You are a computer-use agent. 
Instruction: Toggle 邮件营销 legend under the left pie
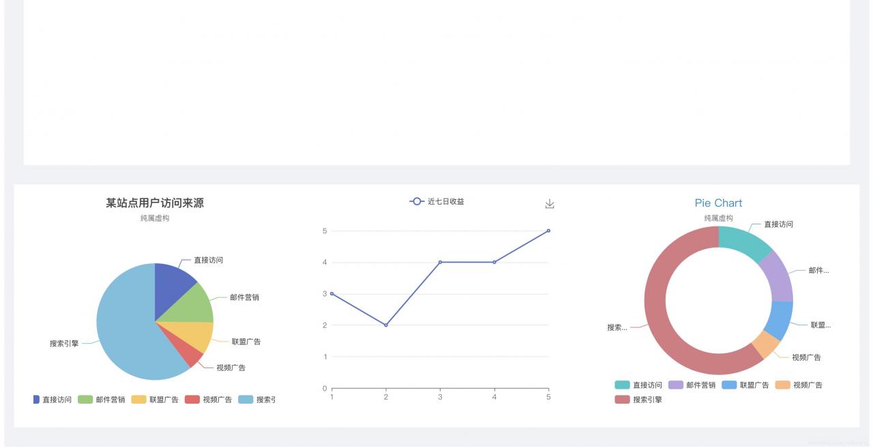click(102, 400)
